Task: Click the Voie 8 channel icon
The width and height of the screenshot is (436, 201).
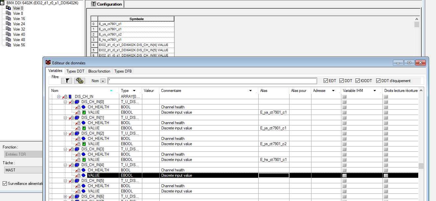Action: [x=9, y=13]
